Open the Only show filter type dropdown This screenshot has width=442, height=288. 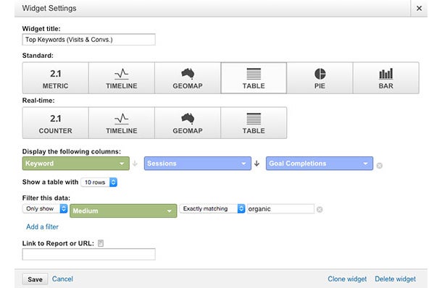(45, 208)
